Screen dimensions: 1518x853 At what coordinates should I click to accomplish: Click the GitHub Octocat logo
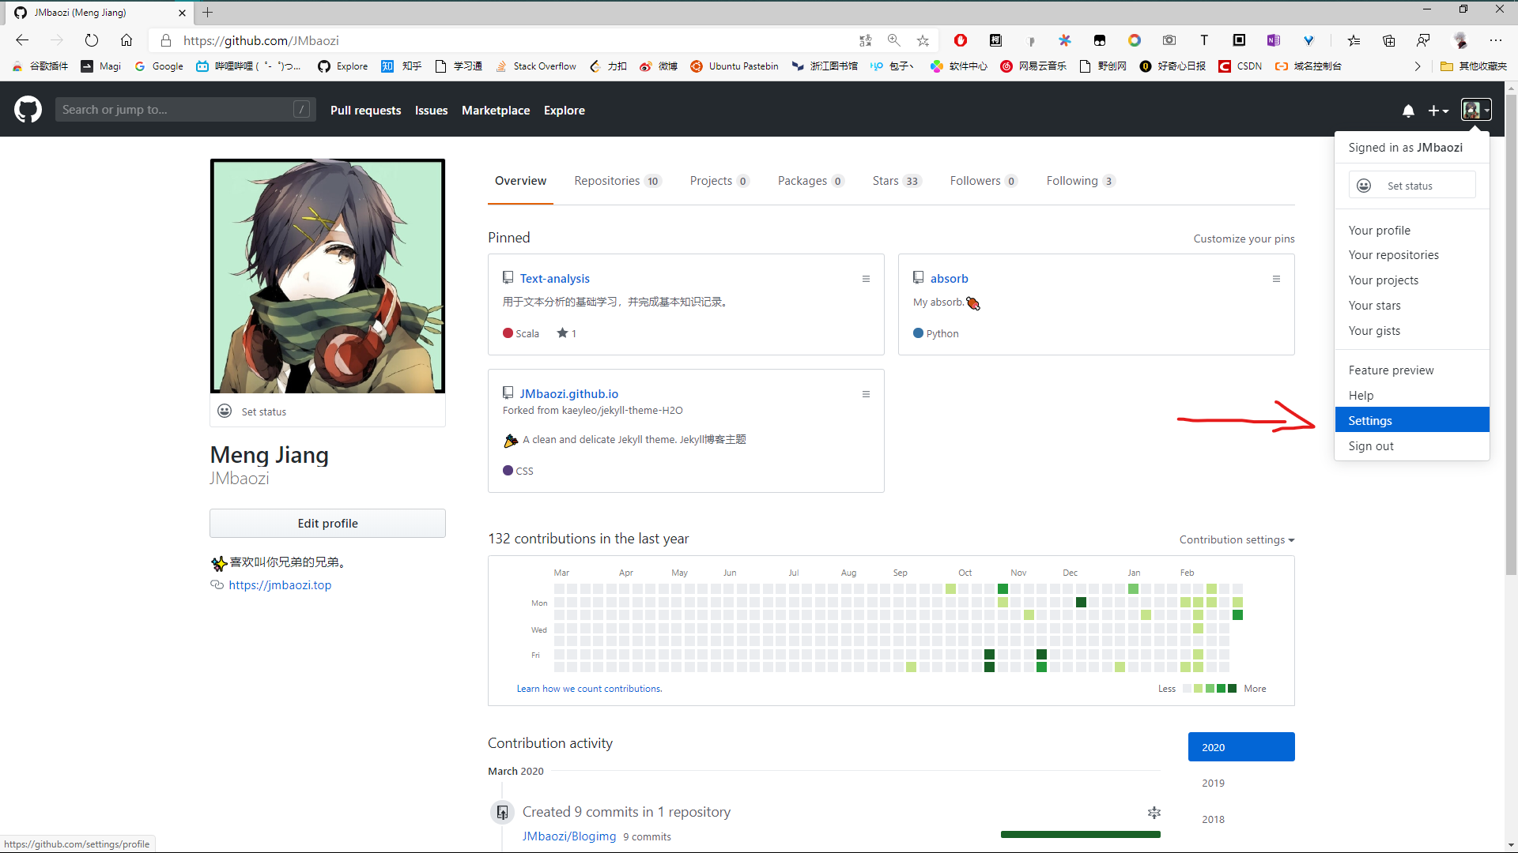28,110
